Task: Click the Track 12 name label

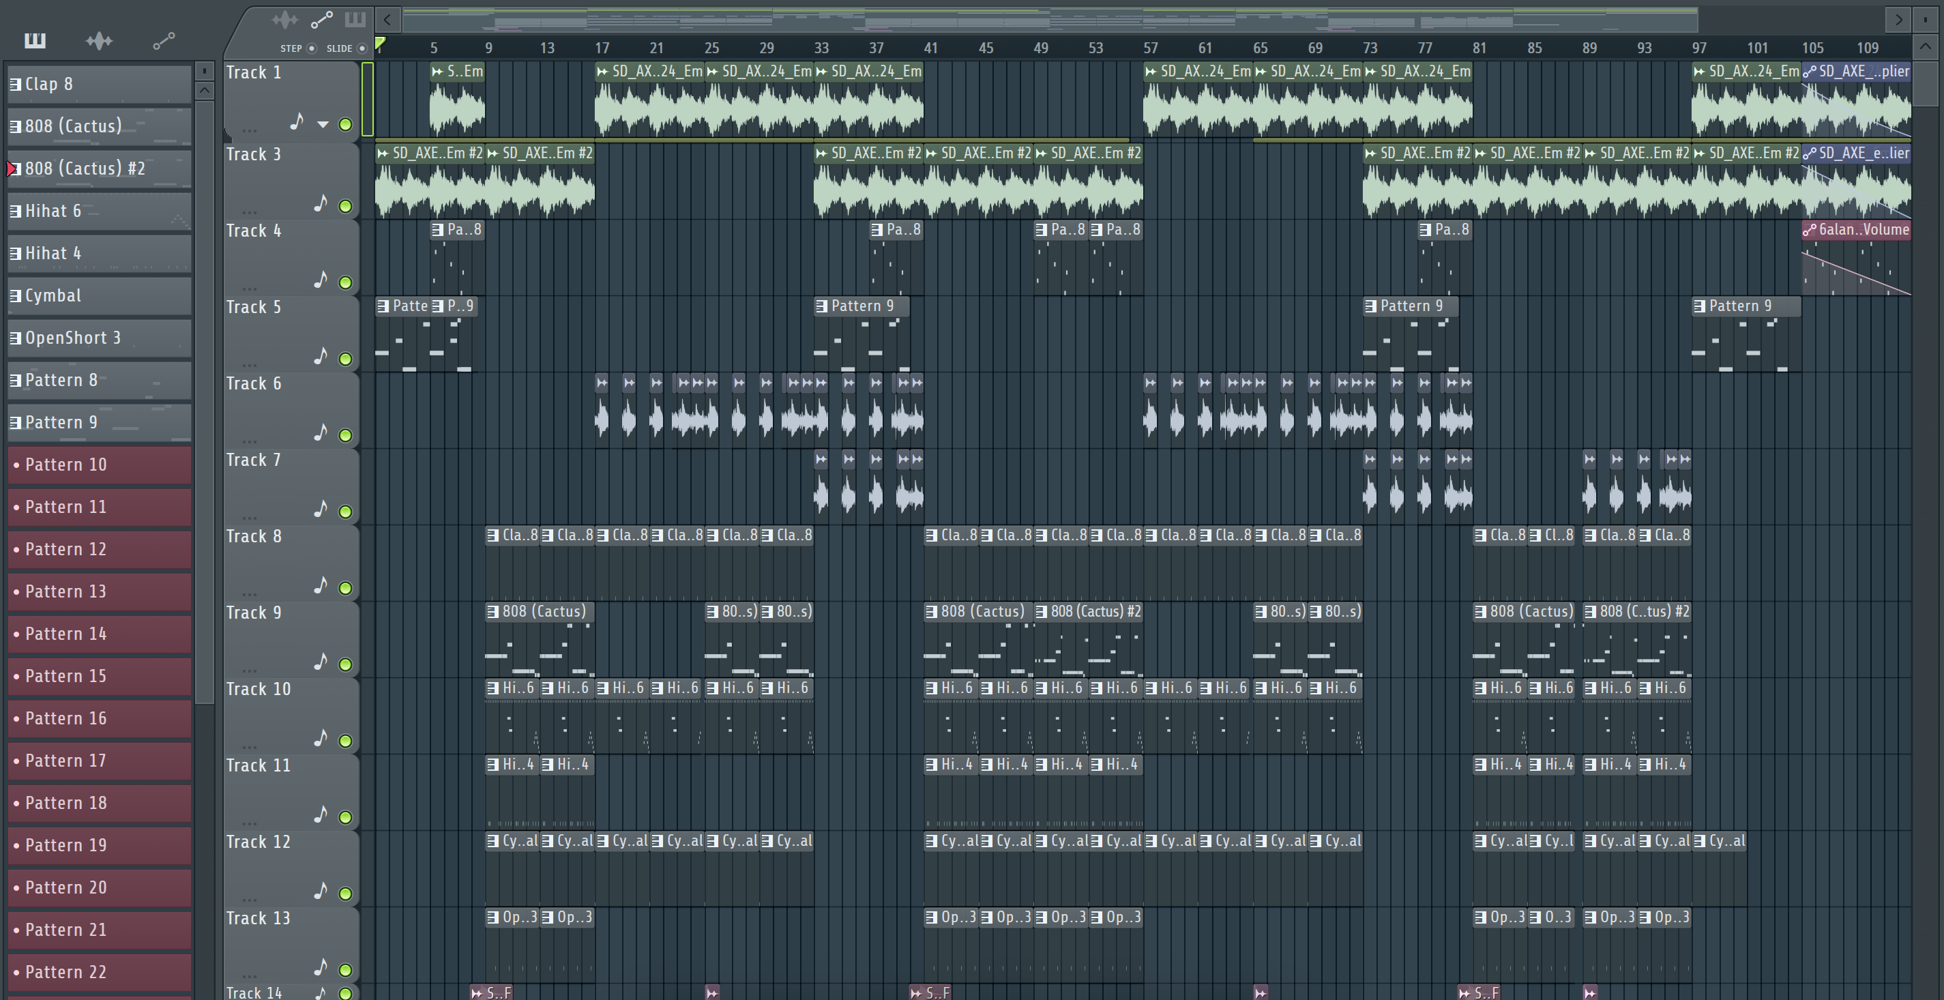Action: (x=258, y=842)
